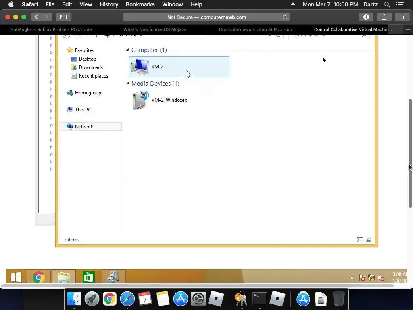
Task: Open the Apple menu
Action: 11,4
